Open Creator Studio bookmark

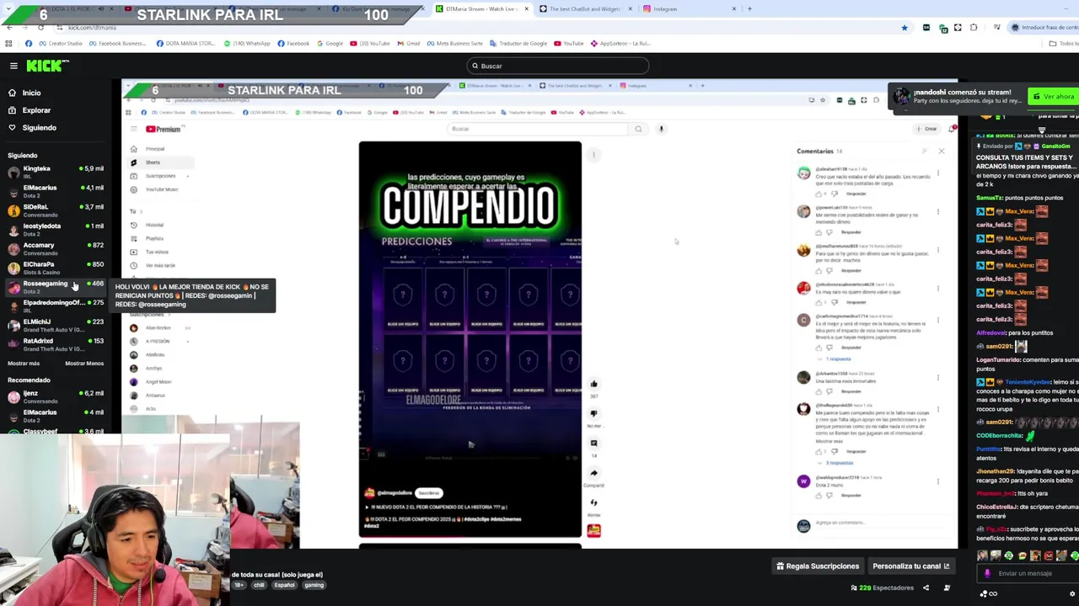pyautogui.click(x=61, y=44)
